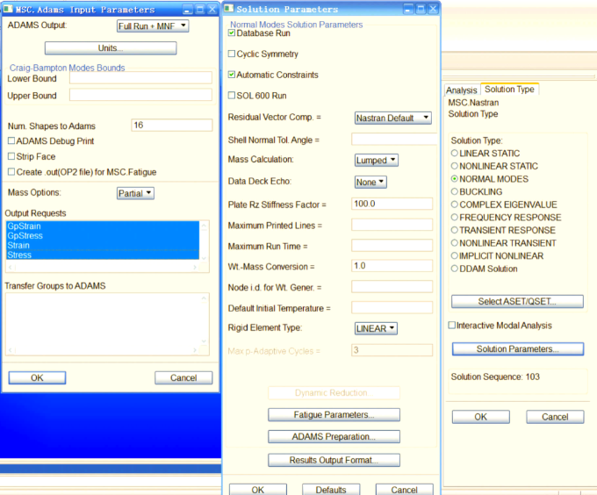The width and height of the screenshot is (597, 495).
Task: Switch to the Solution Type tab
Action: coord(509,89)
